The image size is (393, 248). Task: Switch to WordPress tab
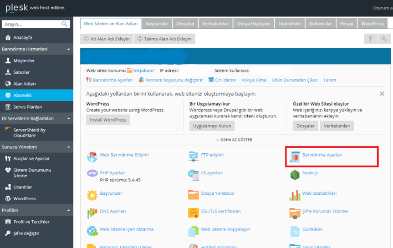coord(373,24)
